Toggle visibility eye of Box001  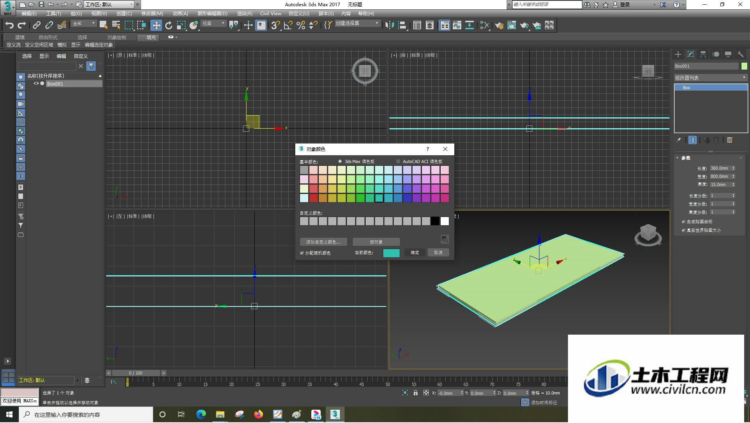pos(36,84)
